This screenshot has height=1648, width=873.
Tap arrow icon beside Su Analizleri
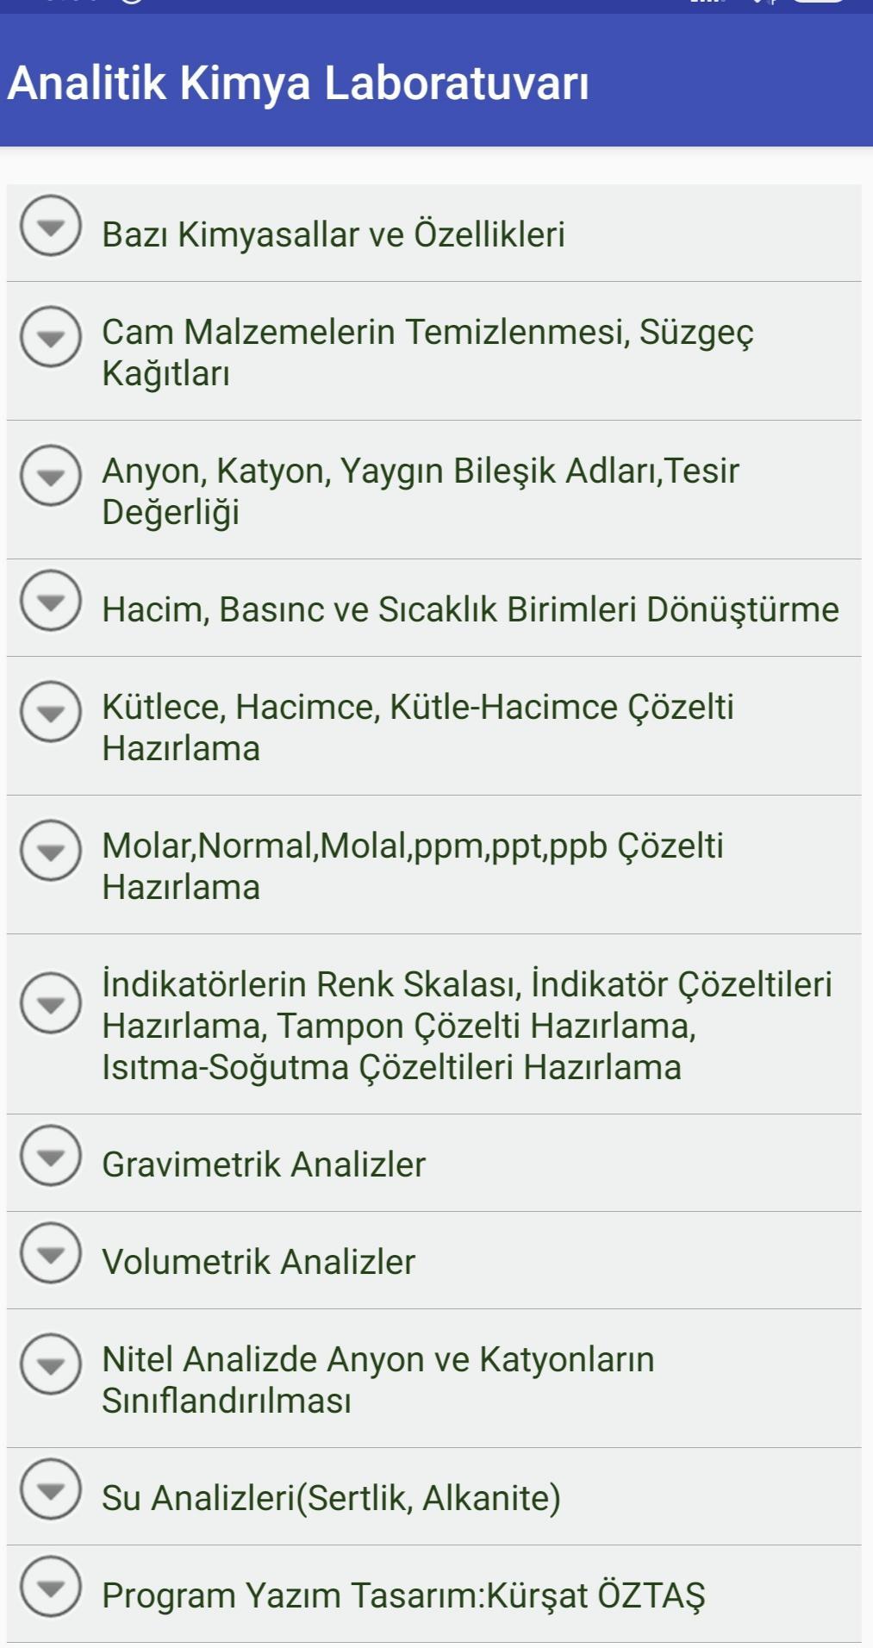(x=51, y=1489)
